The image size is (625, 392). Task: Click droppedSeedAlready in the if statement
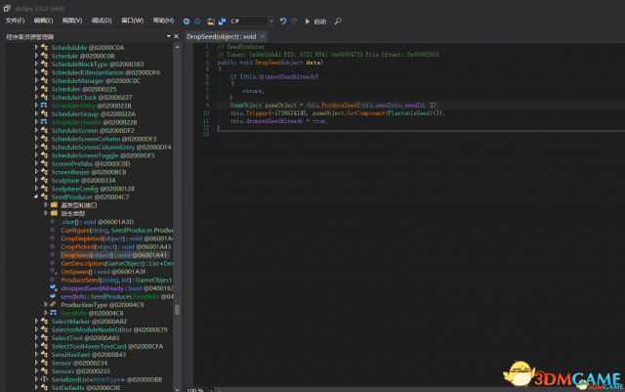click(x=287, y=76)
